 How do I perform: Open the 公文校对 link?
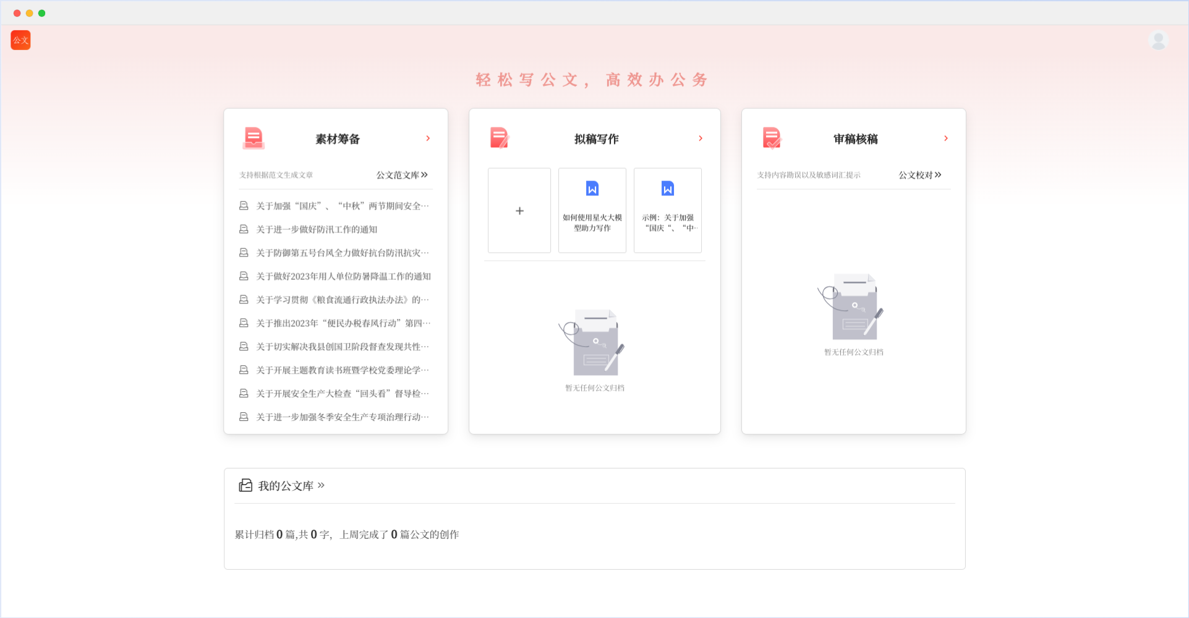coord(918,175)
